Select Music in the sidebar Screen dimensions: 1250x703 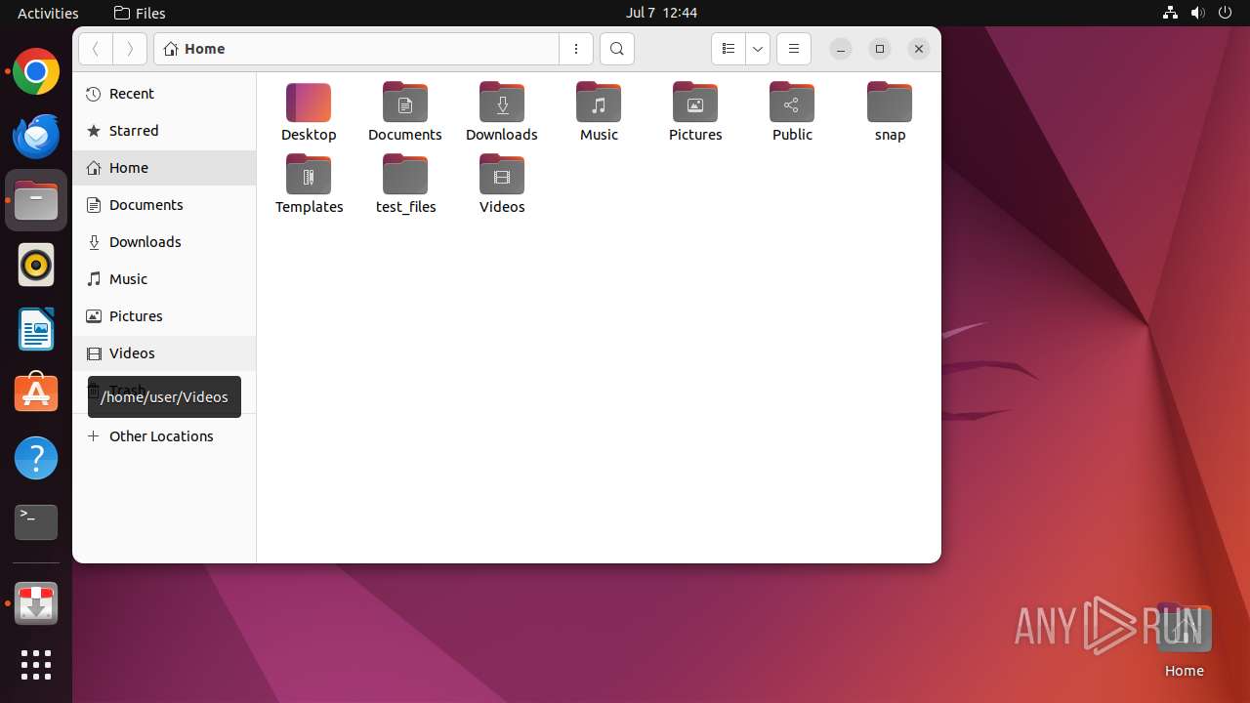[164, 279]
